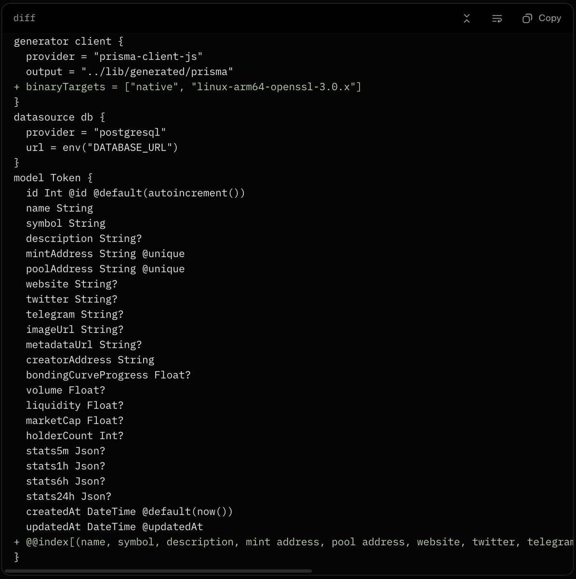
Task: Click the added @@index line
Action: (x=294, y=543)
